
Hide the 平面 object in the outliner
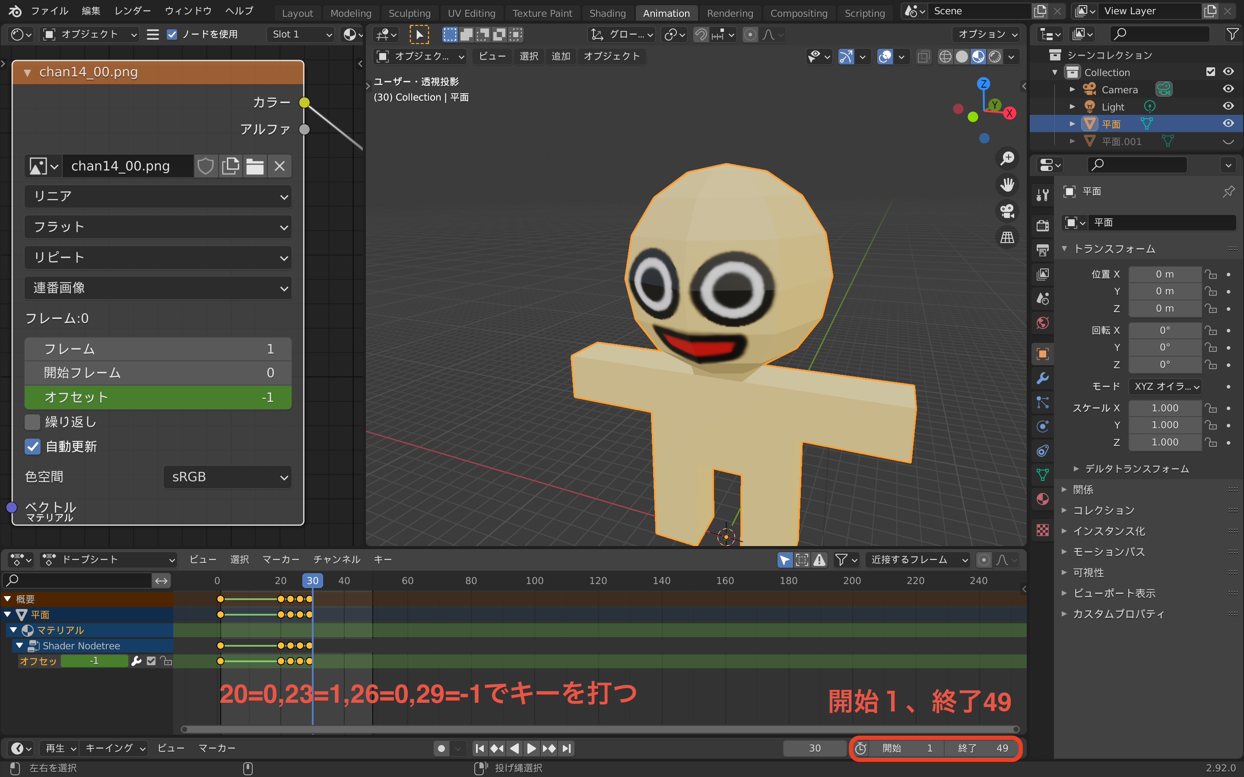(1228, 123)
